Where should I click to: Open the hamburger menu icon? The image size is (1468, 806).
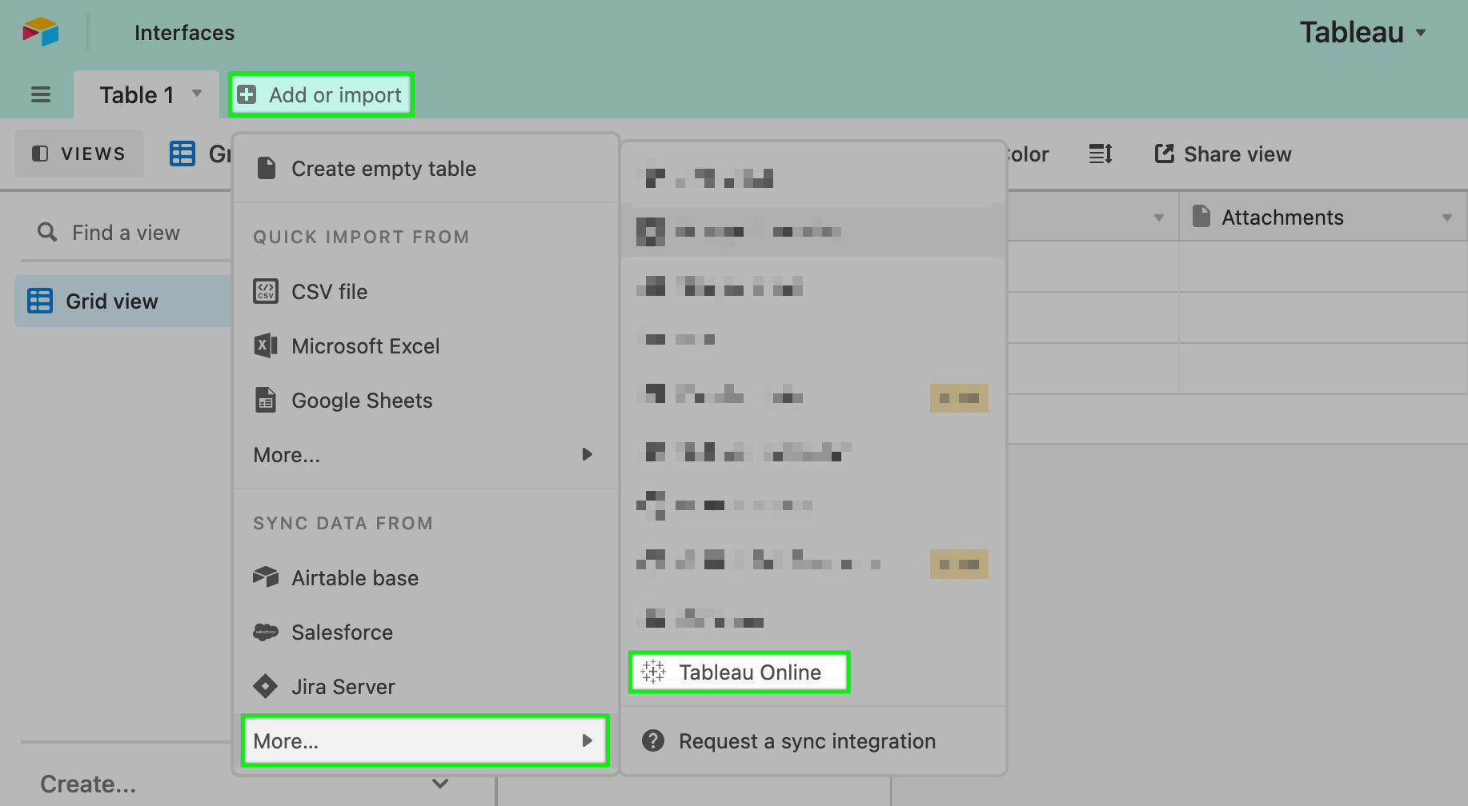coord(41,95)
